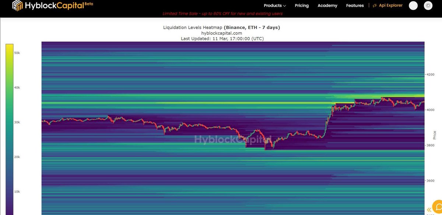The image size is (442, 215).
Task: Click the Hyblock Capital logo
Action: pos(52,6)
